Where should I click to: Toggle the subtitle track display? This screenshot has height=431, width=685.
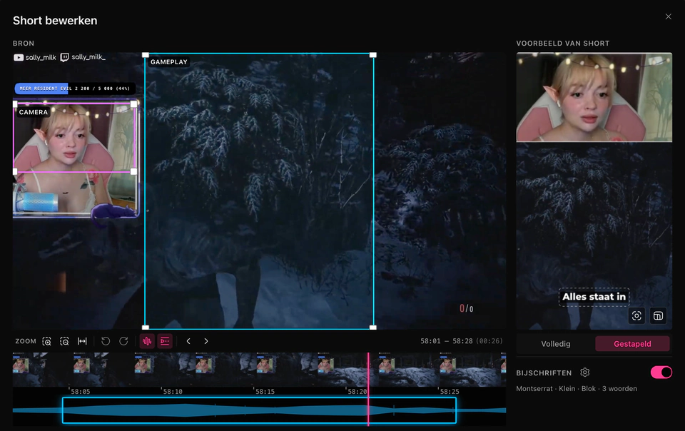click(x=165, y=341)
